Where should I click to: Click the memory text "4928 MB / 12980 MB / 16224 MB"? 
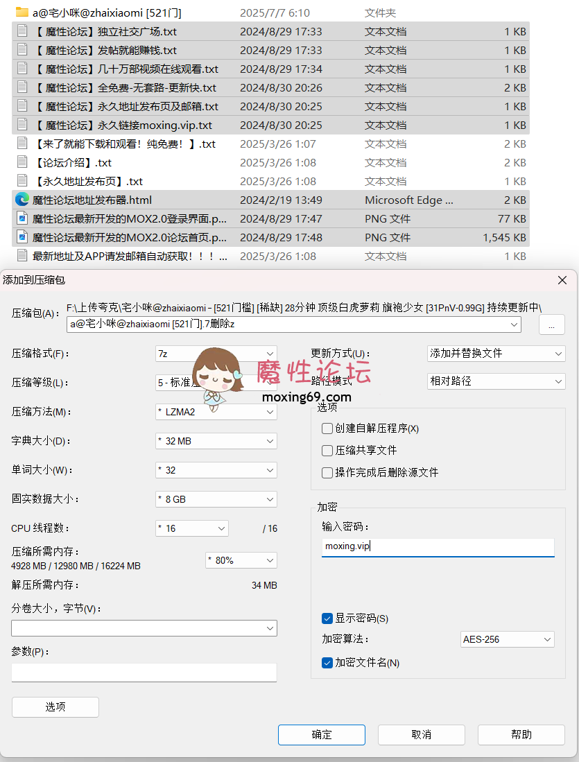[x=76, y=566]
